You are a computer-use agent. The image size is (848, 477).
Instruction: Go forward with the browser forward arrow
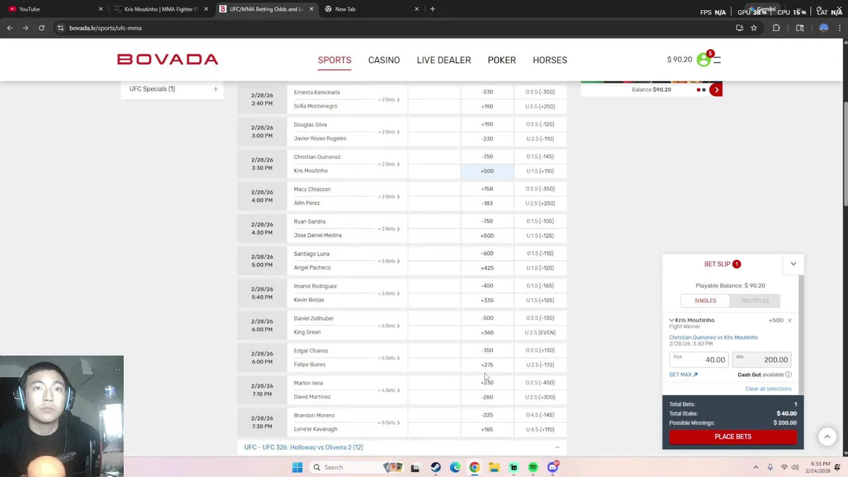click(25, 28)
